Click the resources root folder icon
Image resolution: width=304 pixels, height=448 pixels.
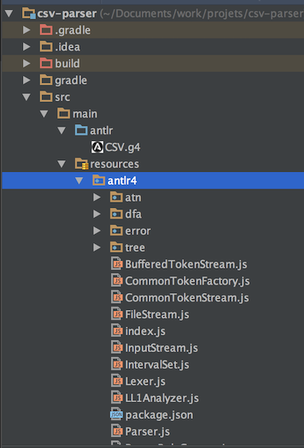pyautogui.click(x=82, y=164)
